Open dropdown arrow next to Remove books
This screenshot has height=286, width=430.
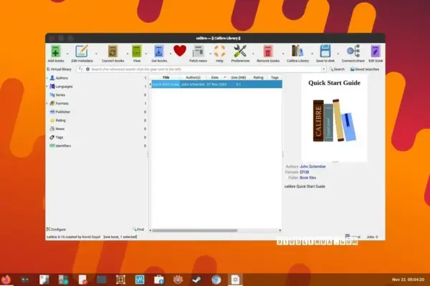tap(283, 54)
